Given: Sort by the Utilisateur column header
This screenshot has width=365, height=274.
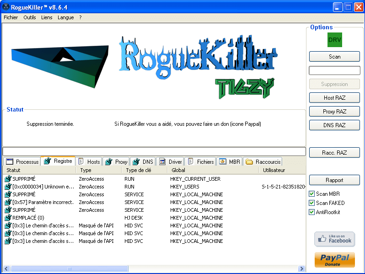Looking at the screenshot, I should 282,170.
